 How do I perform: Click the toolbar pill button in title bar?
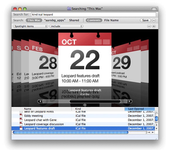[154, 9]
